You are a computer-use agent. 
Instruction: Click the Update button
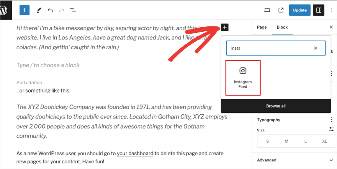(299, 10)
